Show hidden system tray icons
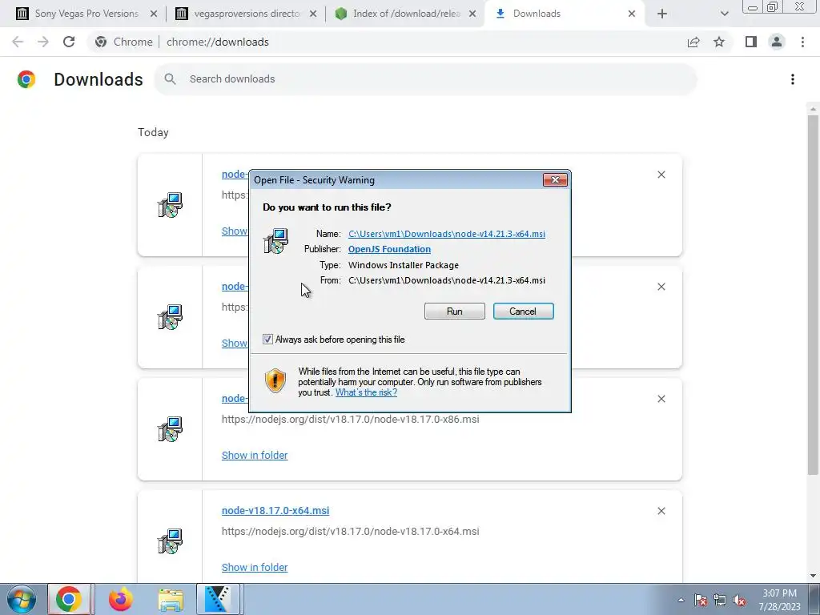Image resolution: width=820 pixels, height=615 pixels. (681, 600)
